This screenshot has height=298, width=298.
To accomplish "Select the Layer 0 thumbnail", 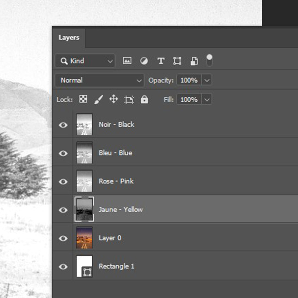I will [x=84, y=238].
